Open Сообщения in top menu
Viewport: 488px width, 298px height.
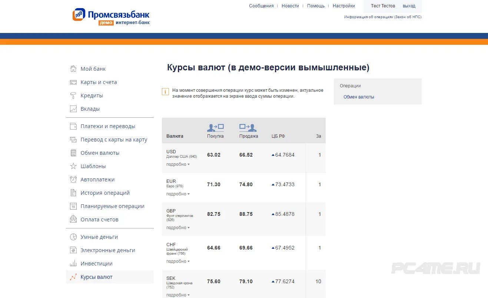[261, 6]
